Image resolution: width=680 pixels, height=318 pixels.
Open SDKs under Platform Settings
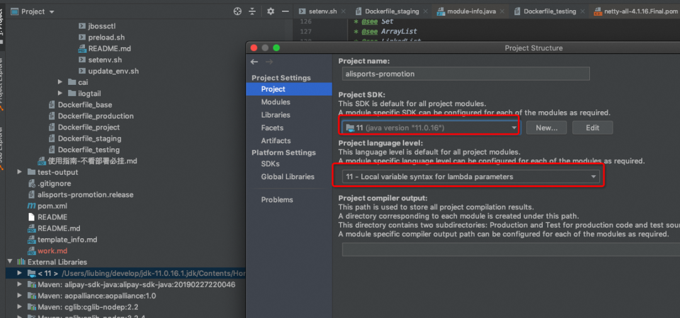coord(270,164)
